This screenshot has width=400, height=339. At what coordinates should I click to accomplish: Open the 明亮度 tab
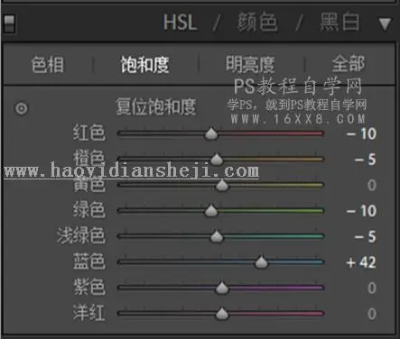[x=250, y=64]
